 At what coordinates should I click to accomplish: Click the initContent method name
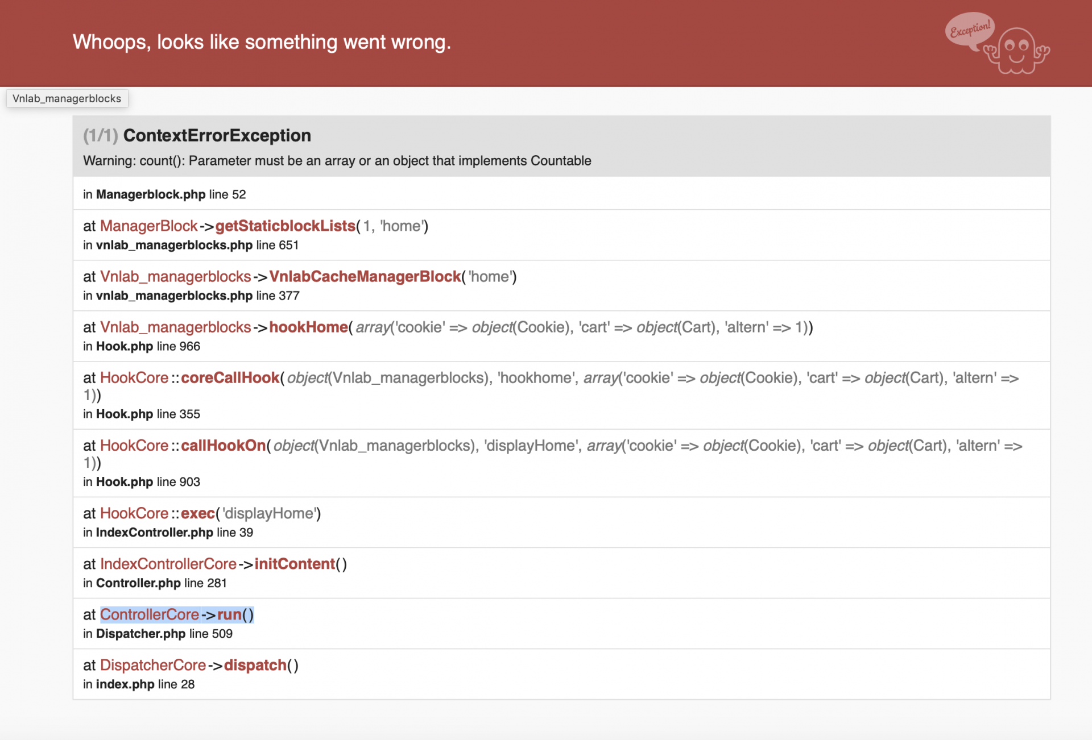[x=295, y=564]
